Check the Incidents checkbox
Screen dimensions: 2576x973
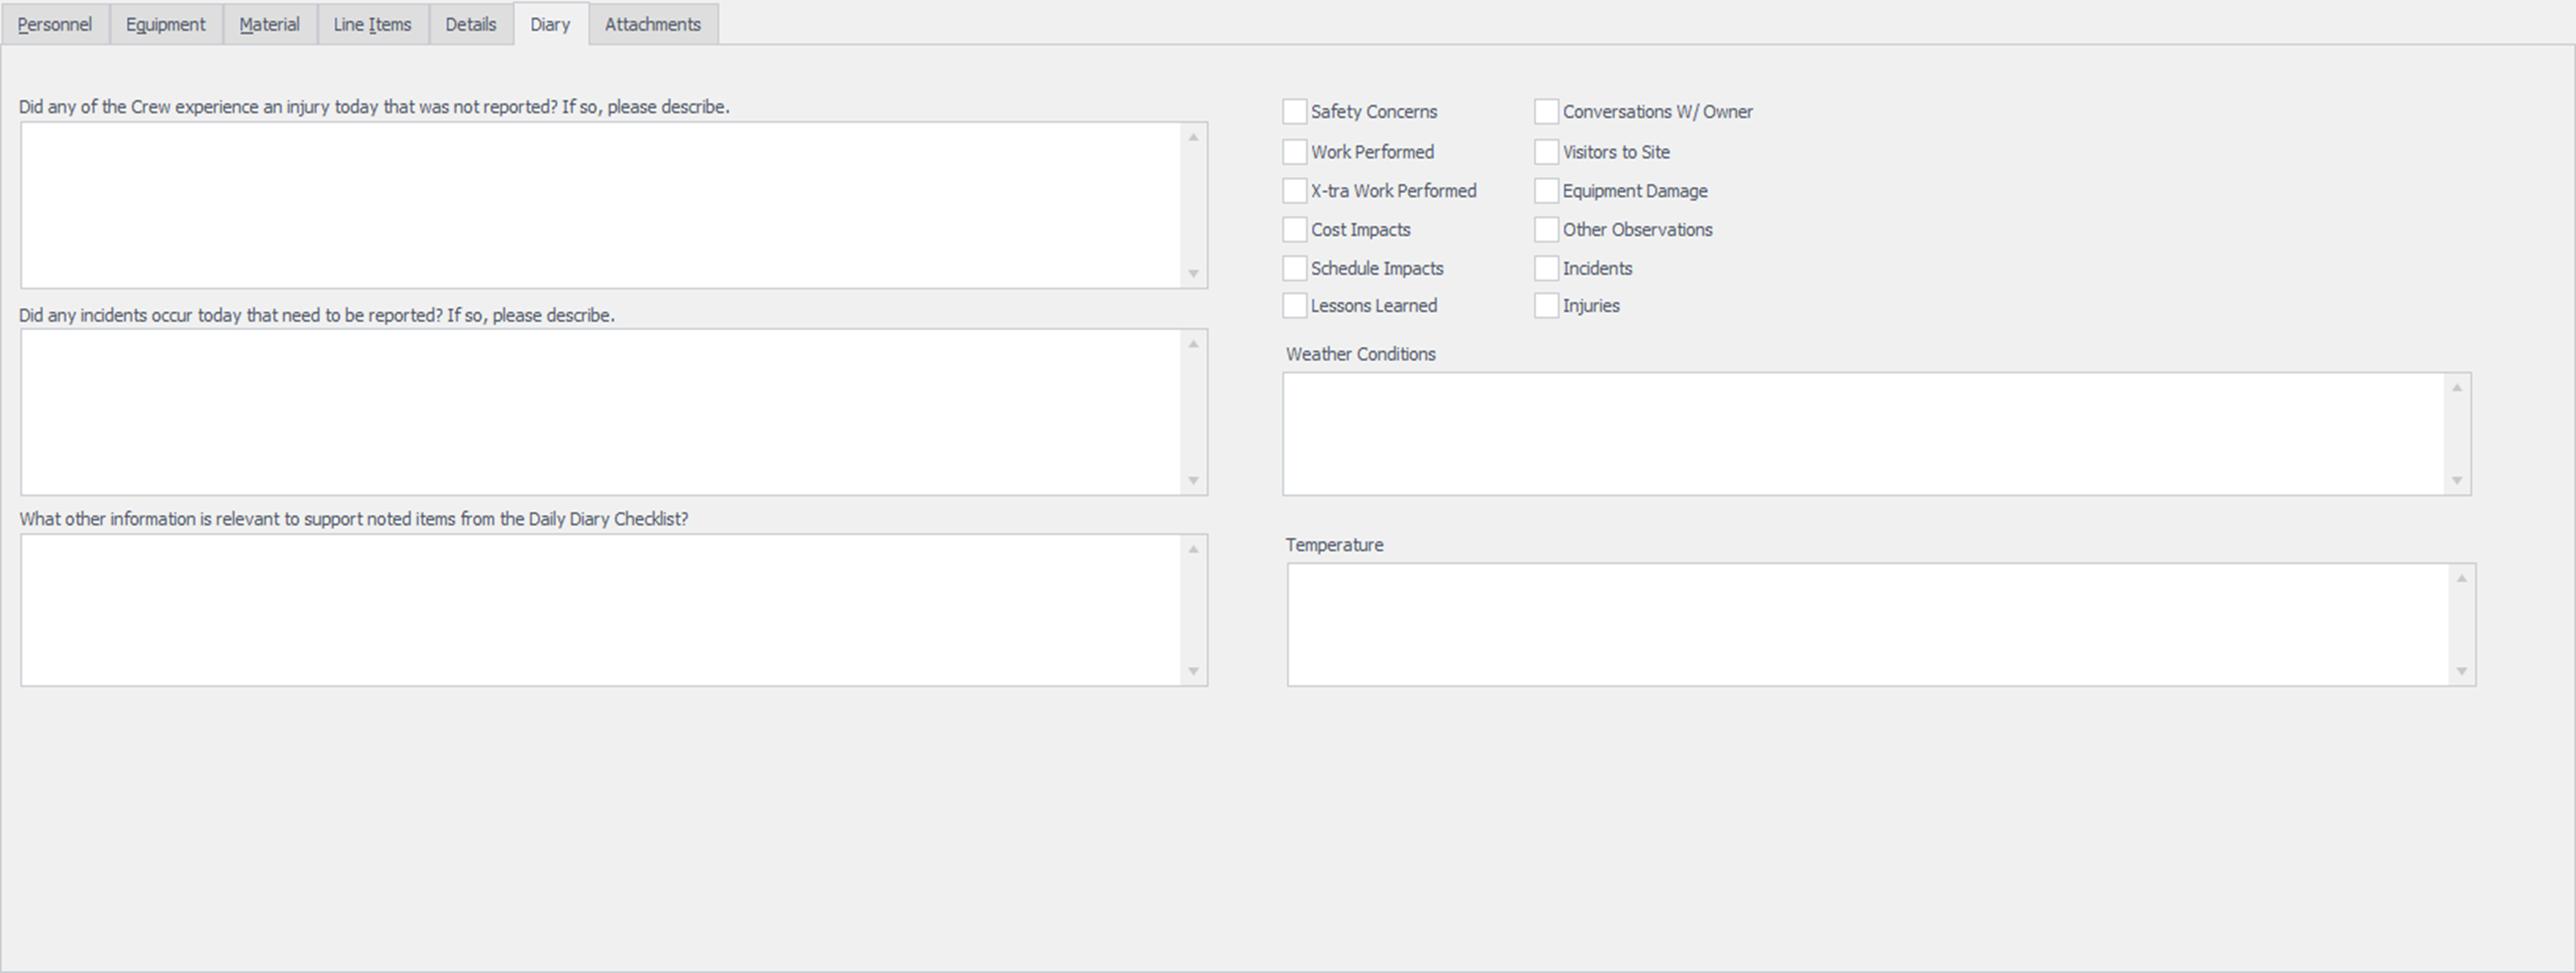coord(1547,269)
